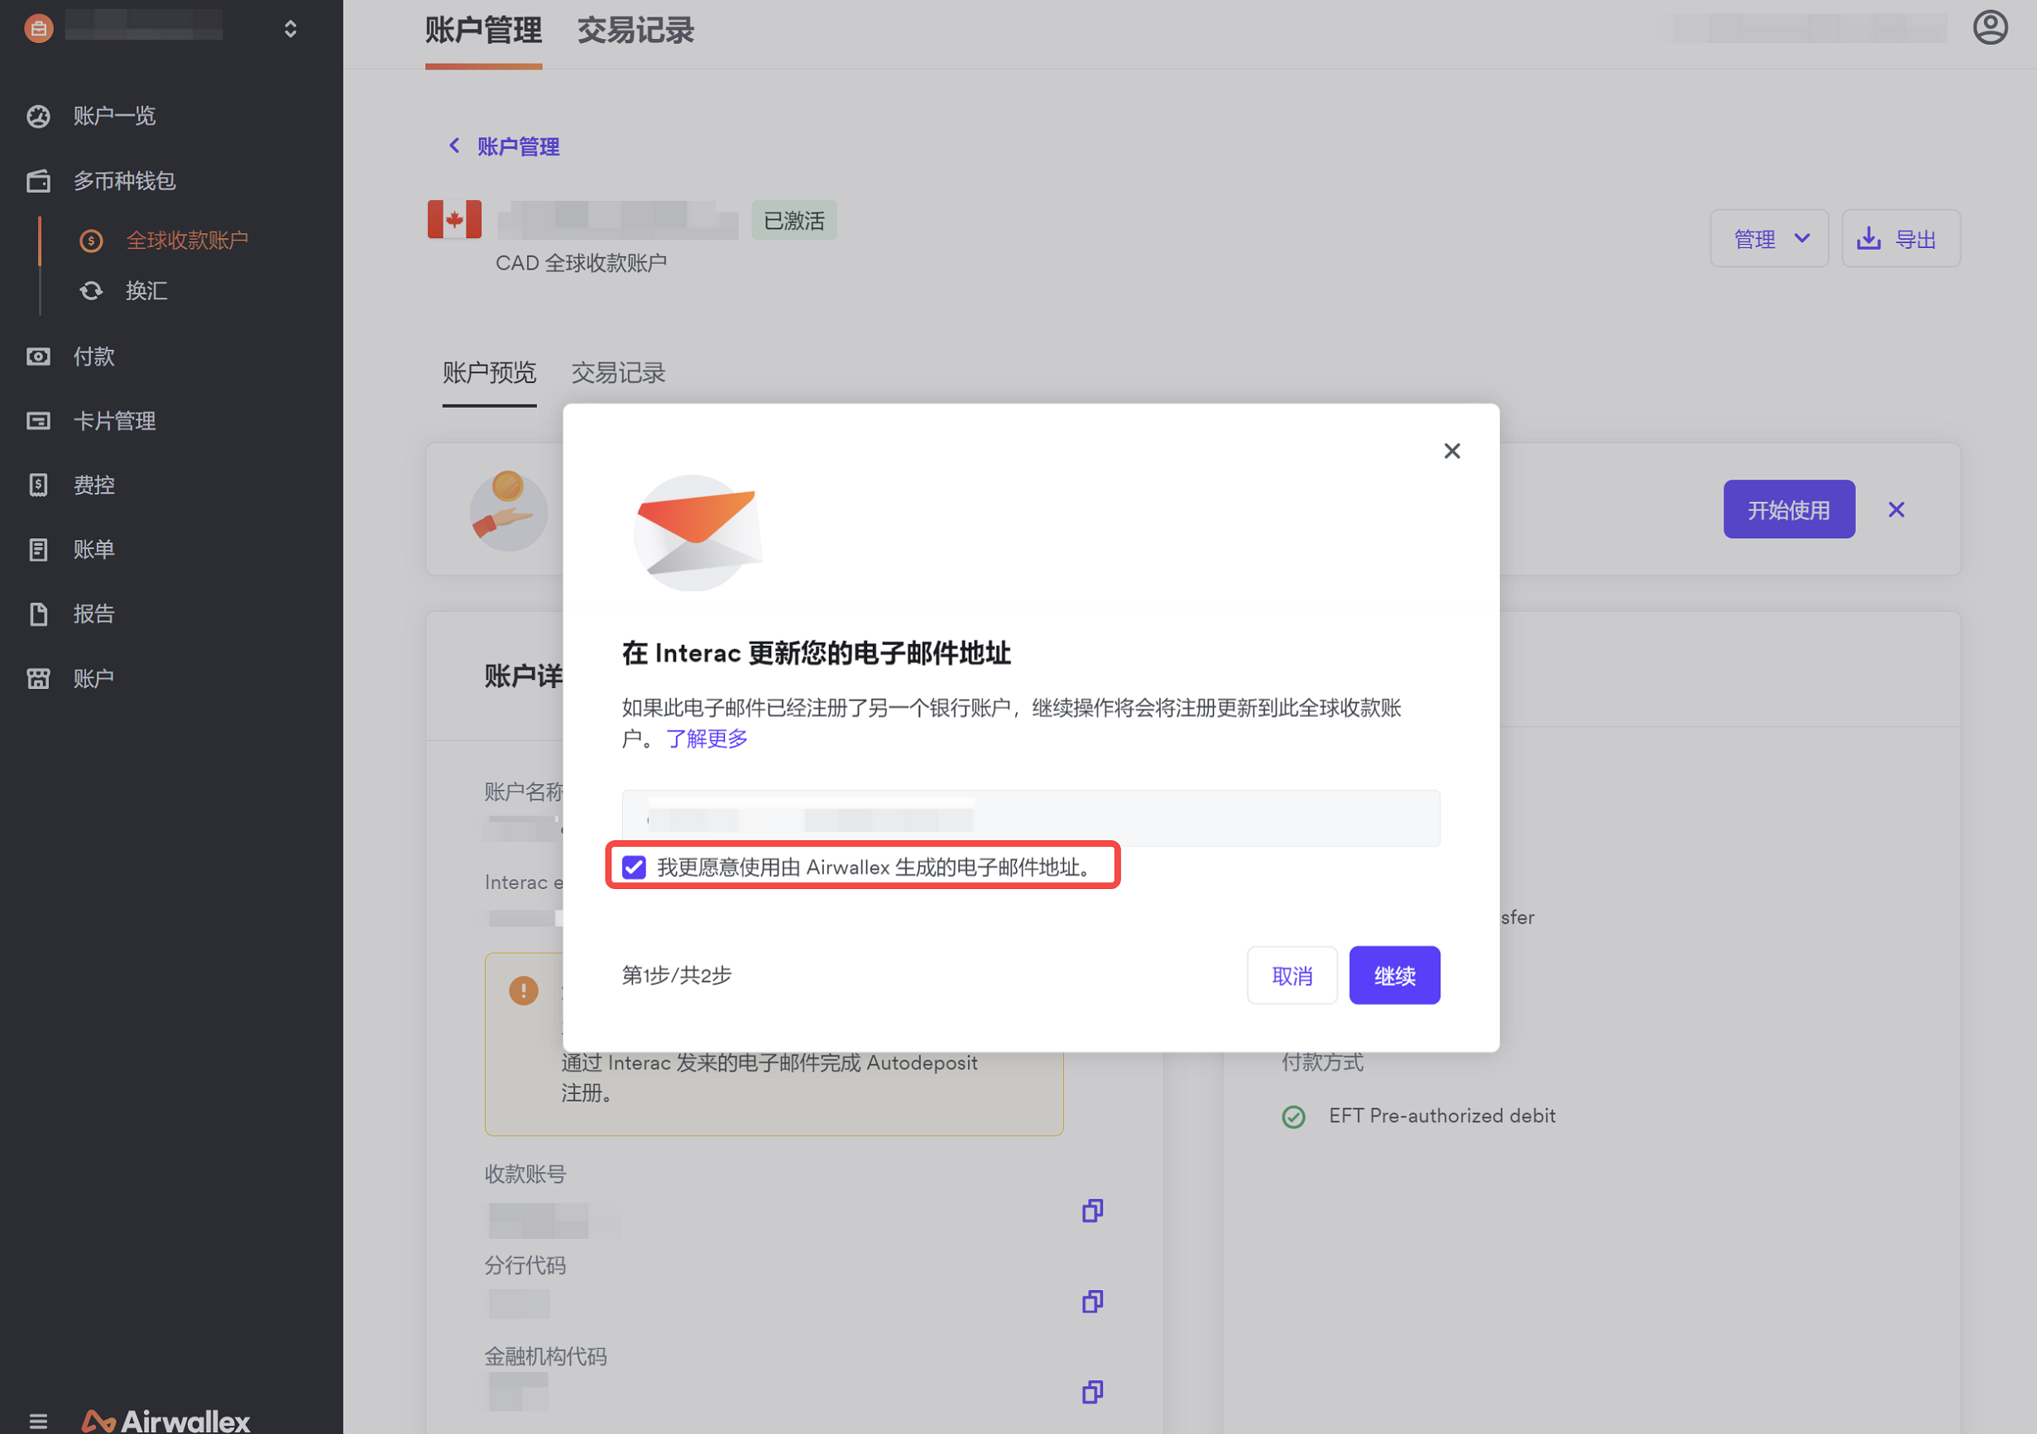Copy the 金融机构代码 value
This screenshot has width=2037, height=1434.
pyautogui.click(x=1092, y=1393)
